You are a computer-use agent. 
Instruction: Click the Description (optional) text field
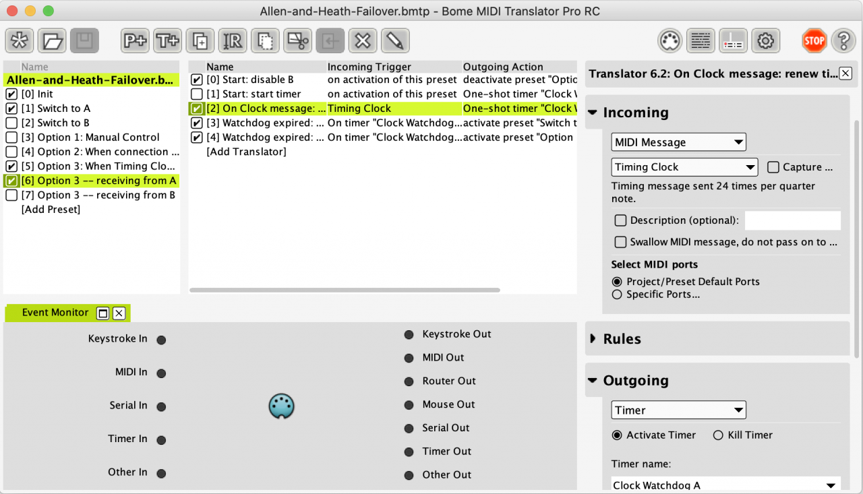(x=792, y=220)
